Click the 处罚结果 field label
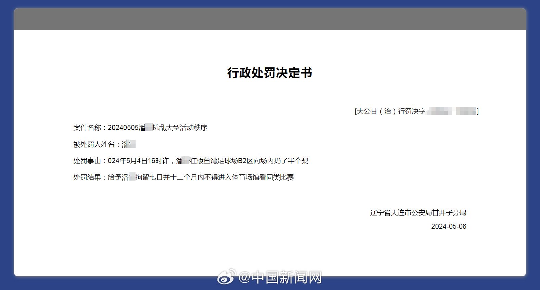 coord(87,177)
